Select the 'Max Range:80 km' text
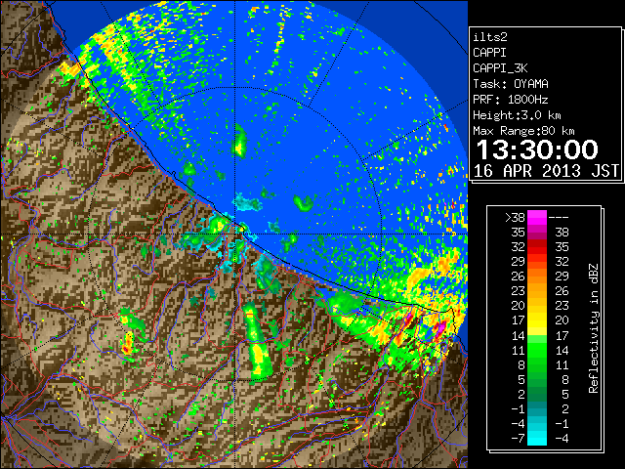This screenshot has height=469, width=625. point(523,131)
